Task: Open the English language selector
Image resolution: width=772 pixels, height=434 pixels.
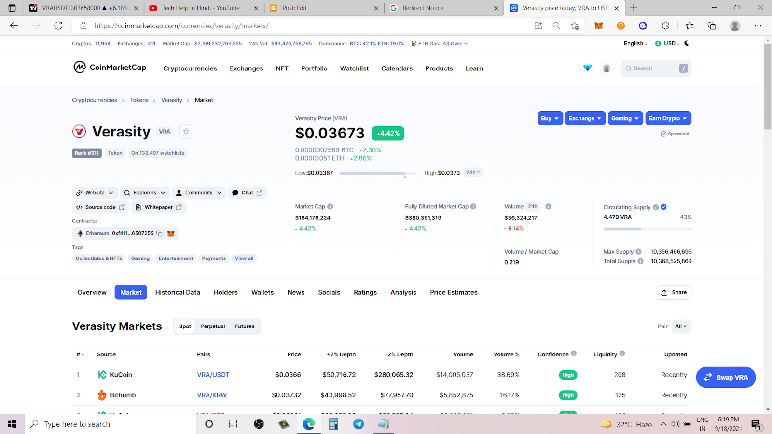Action: coord(635,43)
